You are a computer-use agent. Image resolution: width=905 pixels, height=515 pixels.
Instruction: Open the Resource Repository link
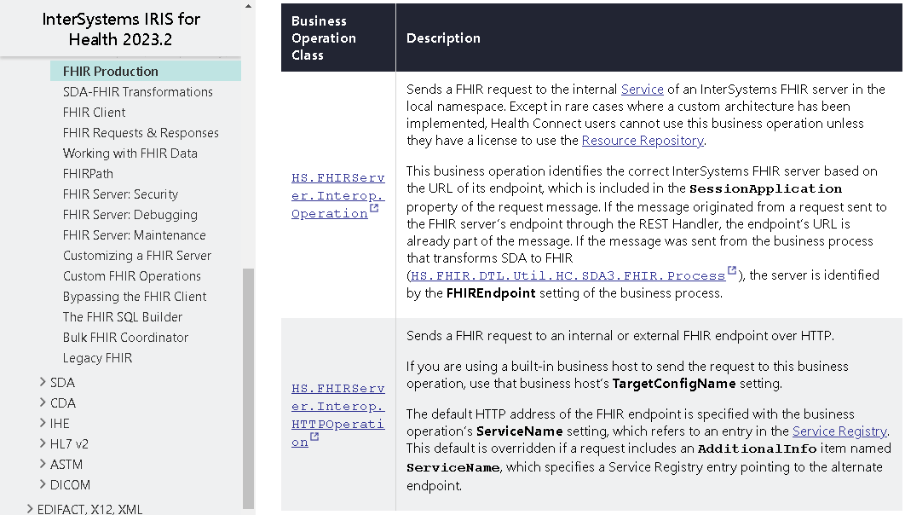[x=643, y=141]
